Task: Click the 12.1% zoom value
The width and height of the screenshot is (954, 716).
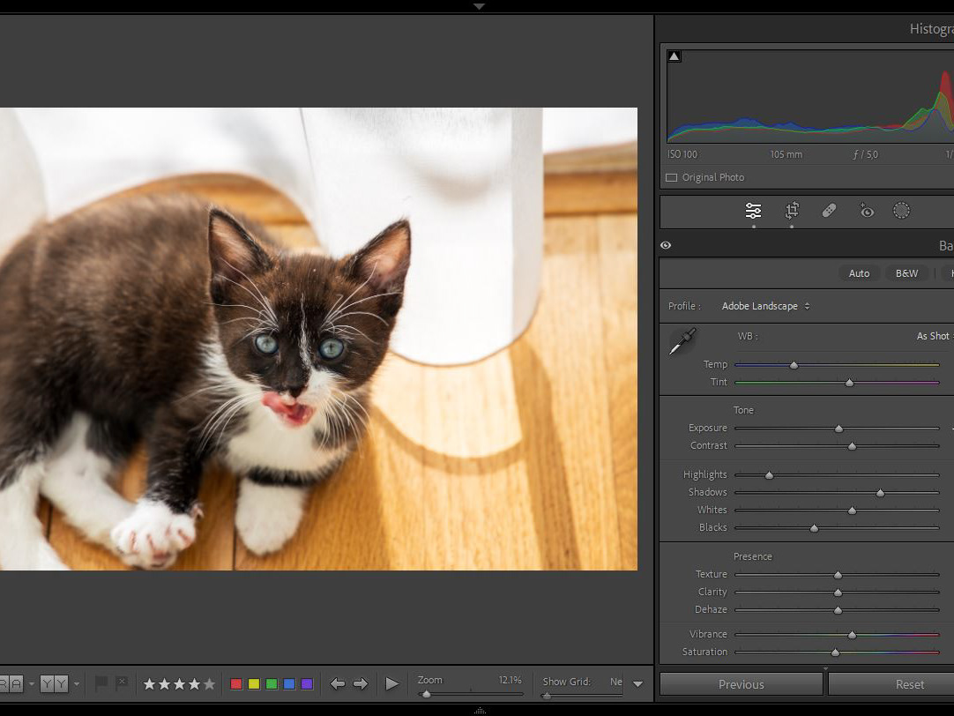Action: tap(510, 680)
